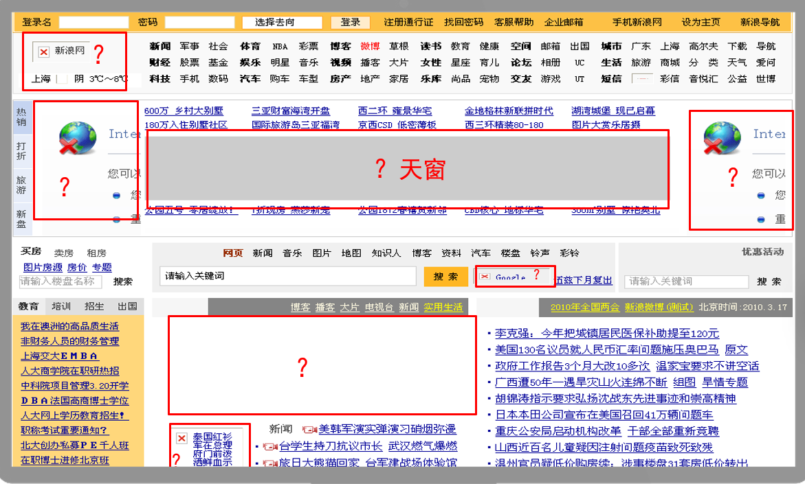The width and height of the screenshot is (805, 484).
Task: Click the video camera icon before 美韩军演
Action: (309, 430)
